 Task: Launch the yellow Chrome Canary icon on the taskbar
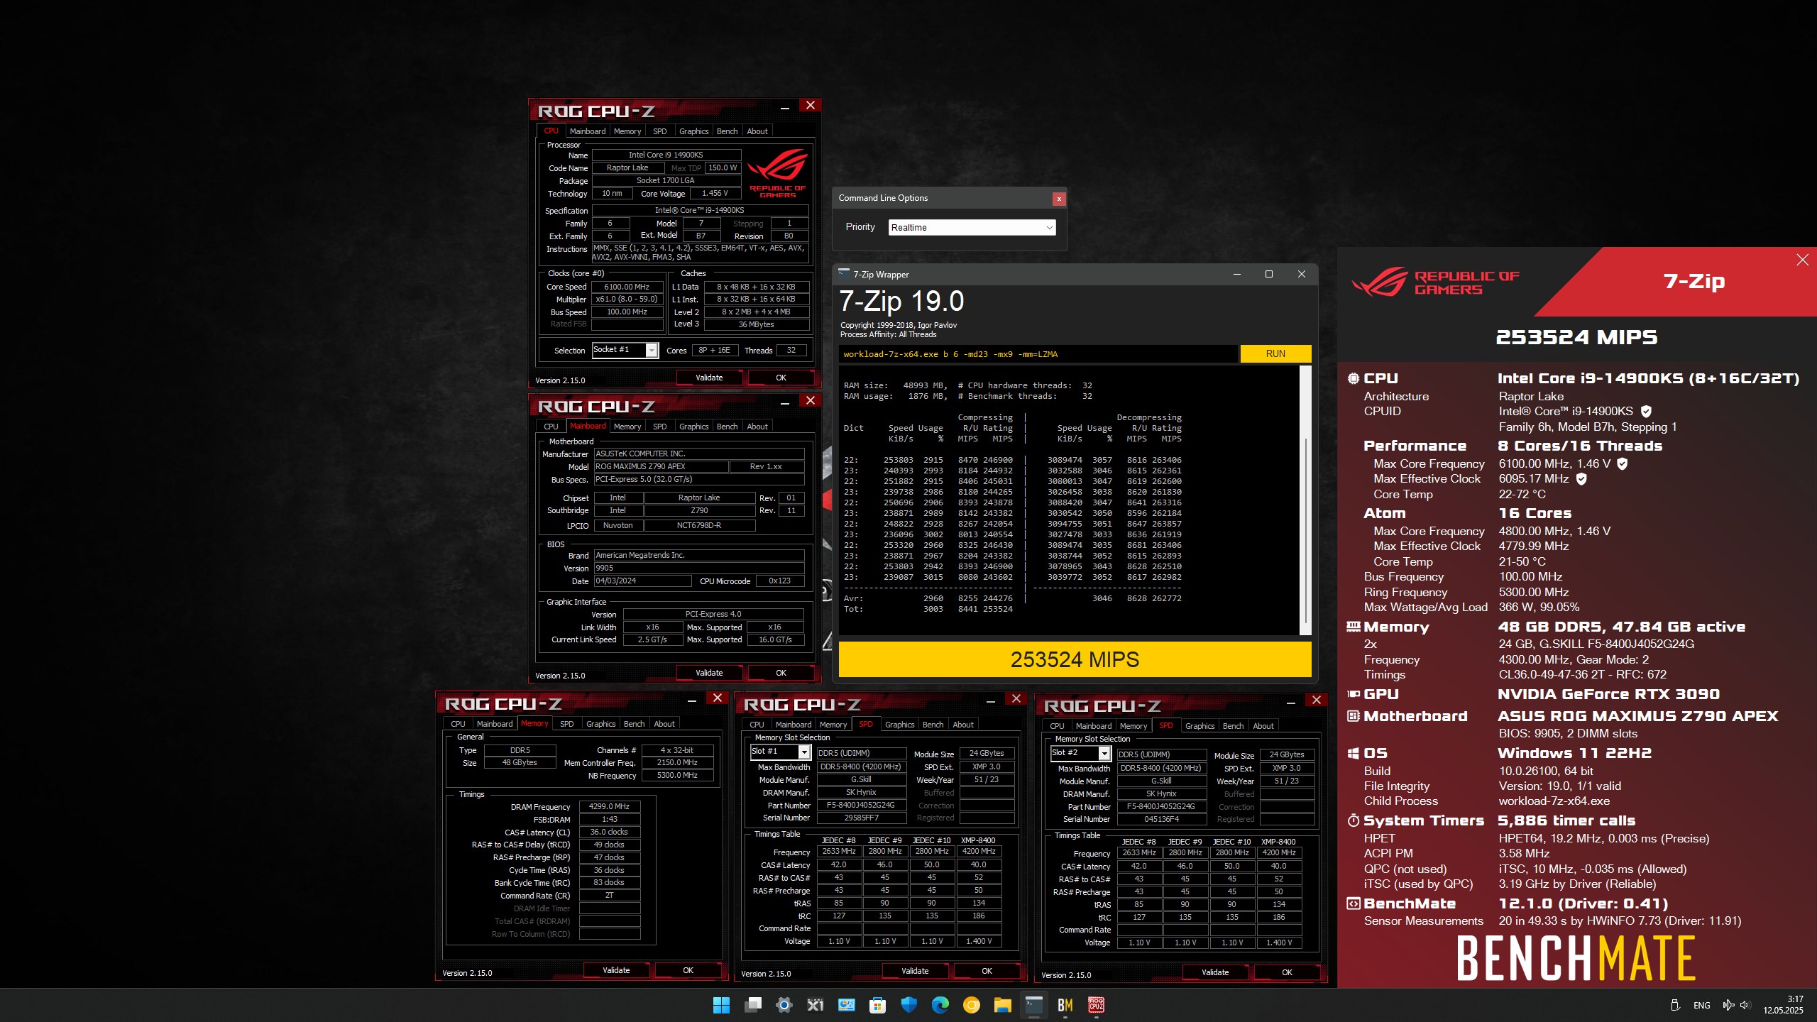click(971, 1005)
